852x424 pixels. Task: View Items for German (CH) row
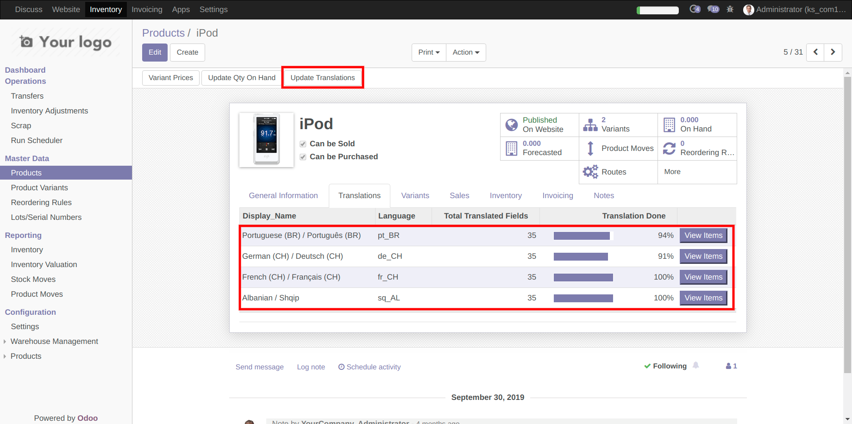coord(703,256)
